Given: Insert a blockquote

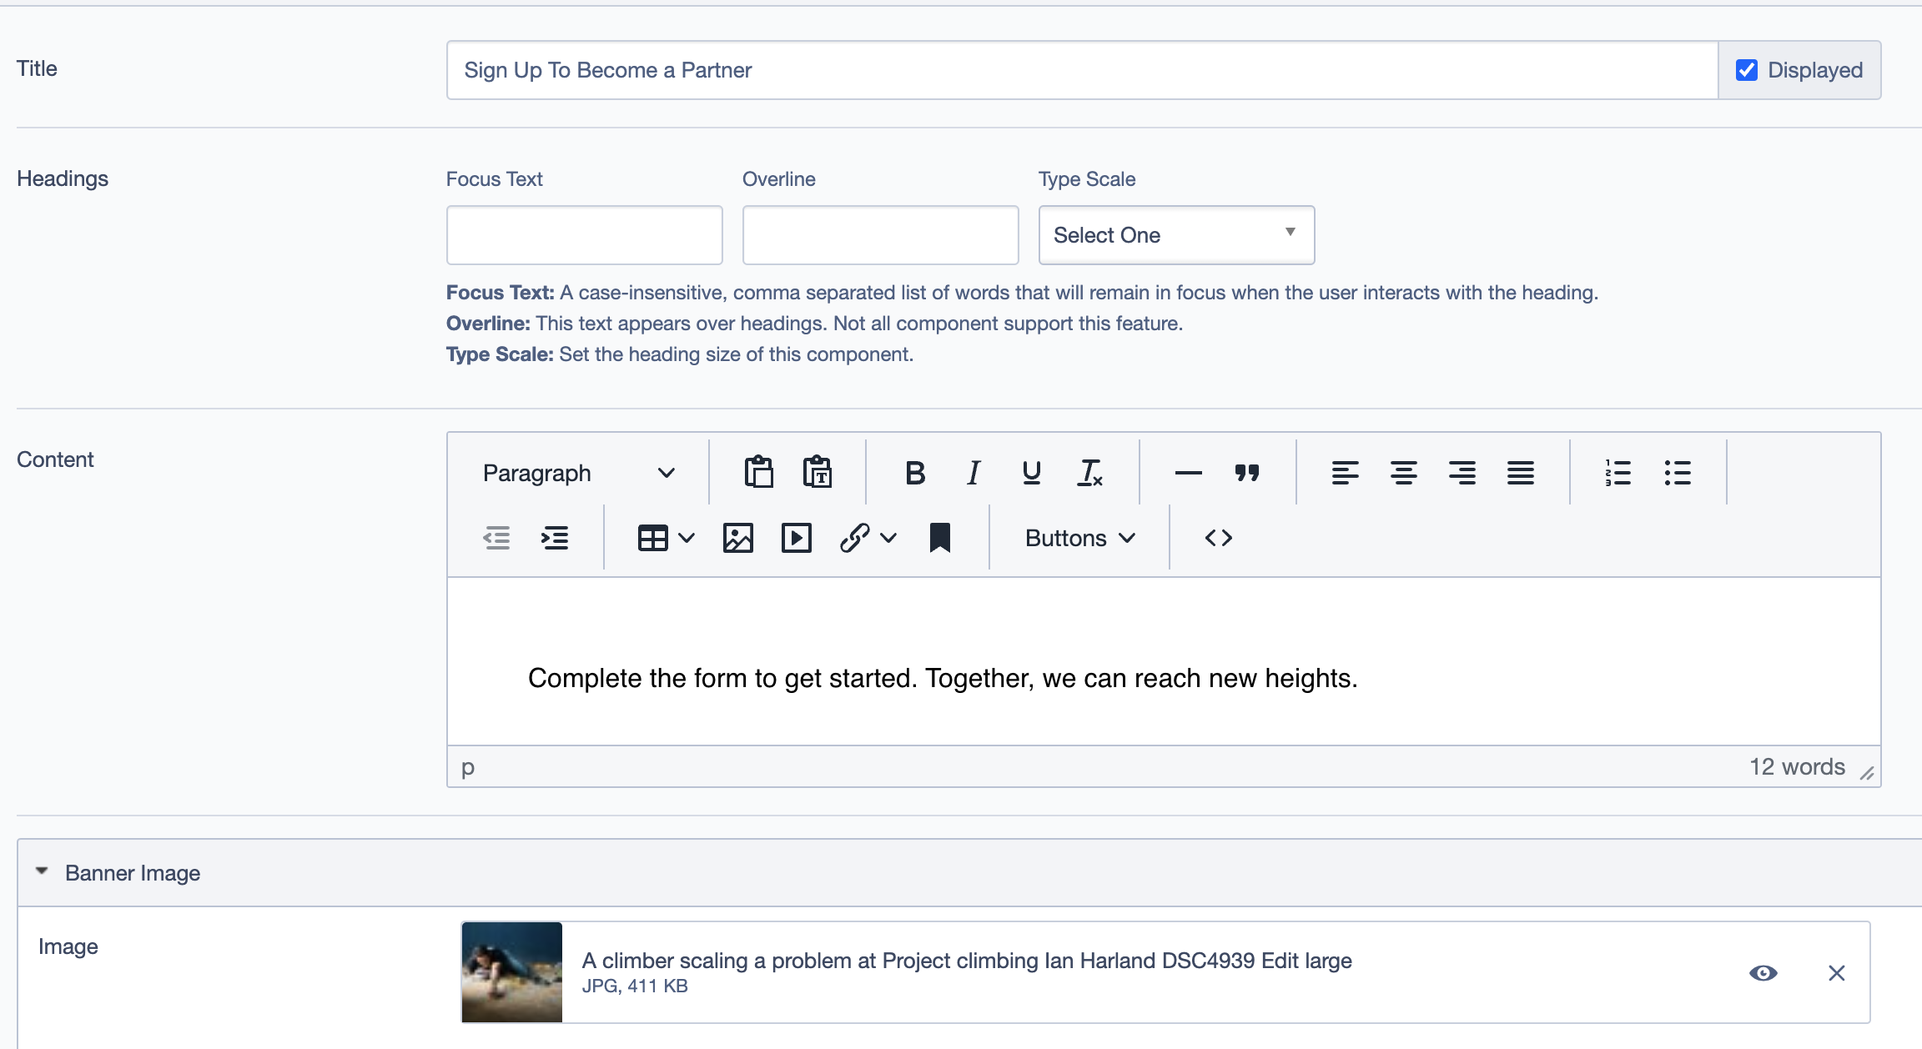Looking at the screenshot, I should click(1247, 473).
